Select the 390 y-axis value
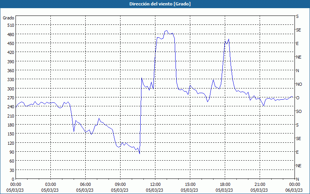This screenshot has width=310, height=194. [11, 62]
